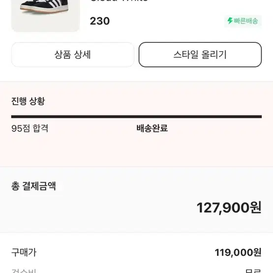Tap the 배송완료 status step
Image resolution: width=273 pixels, height=273 pixels.
pyautogui.click(x=152, y=128)
